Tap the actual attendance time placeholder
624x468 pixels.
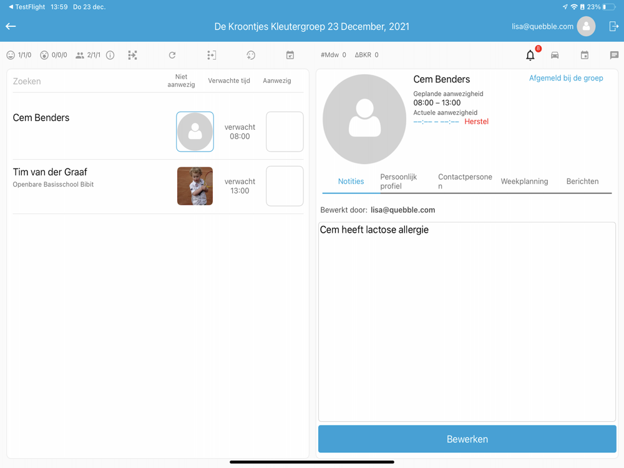click(x=436, y=122)
